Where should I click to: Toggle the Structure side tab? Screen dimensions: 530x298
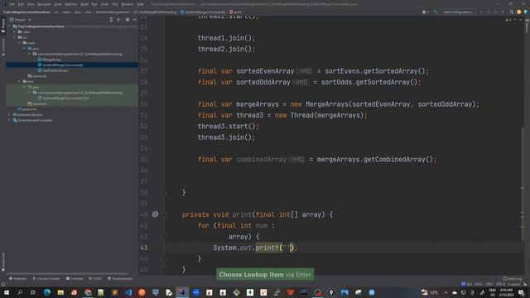pyautogui.click(x=3, y=46)
